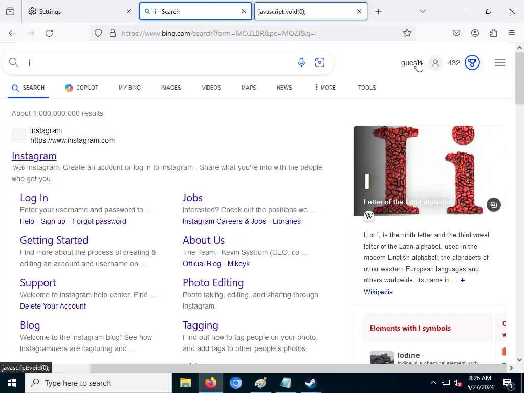
Task: Open the Delete Your Account link
Action: [53, 306]
